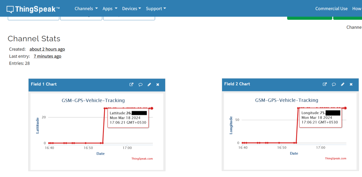This screenshot has height=177, width=362.
Task: Click the 'Created:' label in Channel Stats
Action: coord(17,49)
